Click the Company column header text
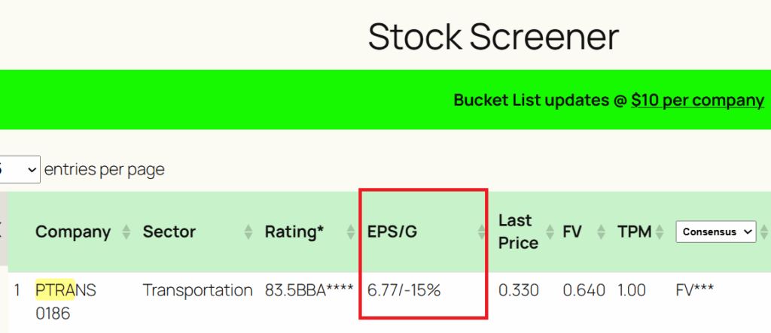This screenshot has width=771, height=333. point(73,232)
